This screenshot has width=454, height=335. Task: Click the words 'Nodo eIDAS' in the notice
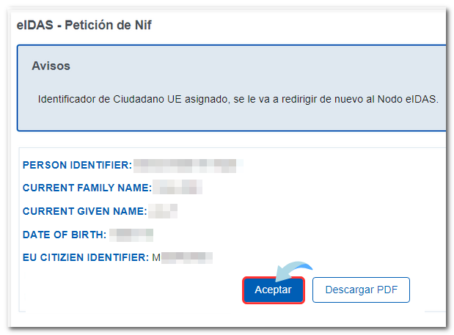408,98
